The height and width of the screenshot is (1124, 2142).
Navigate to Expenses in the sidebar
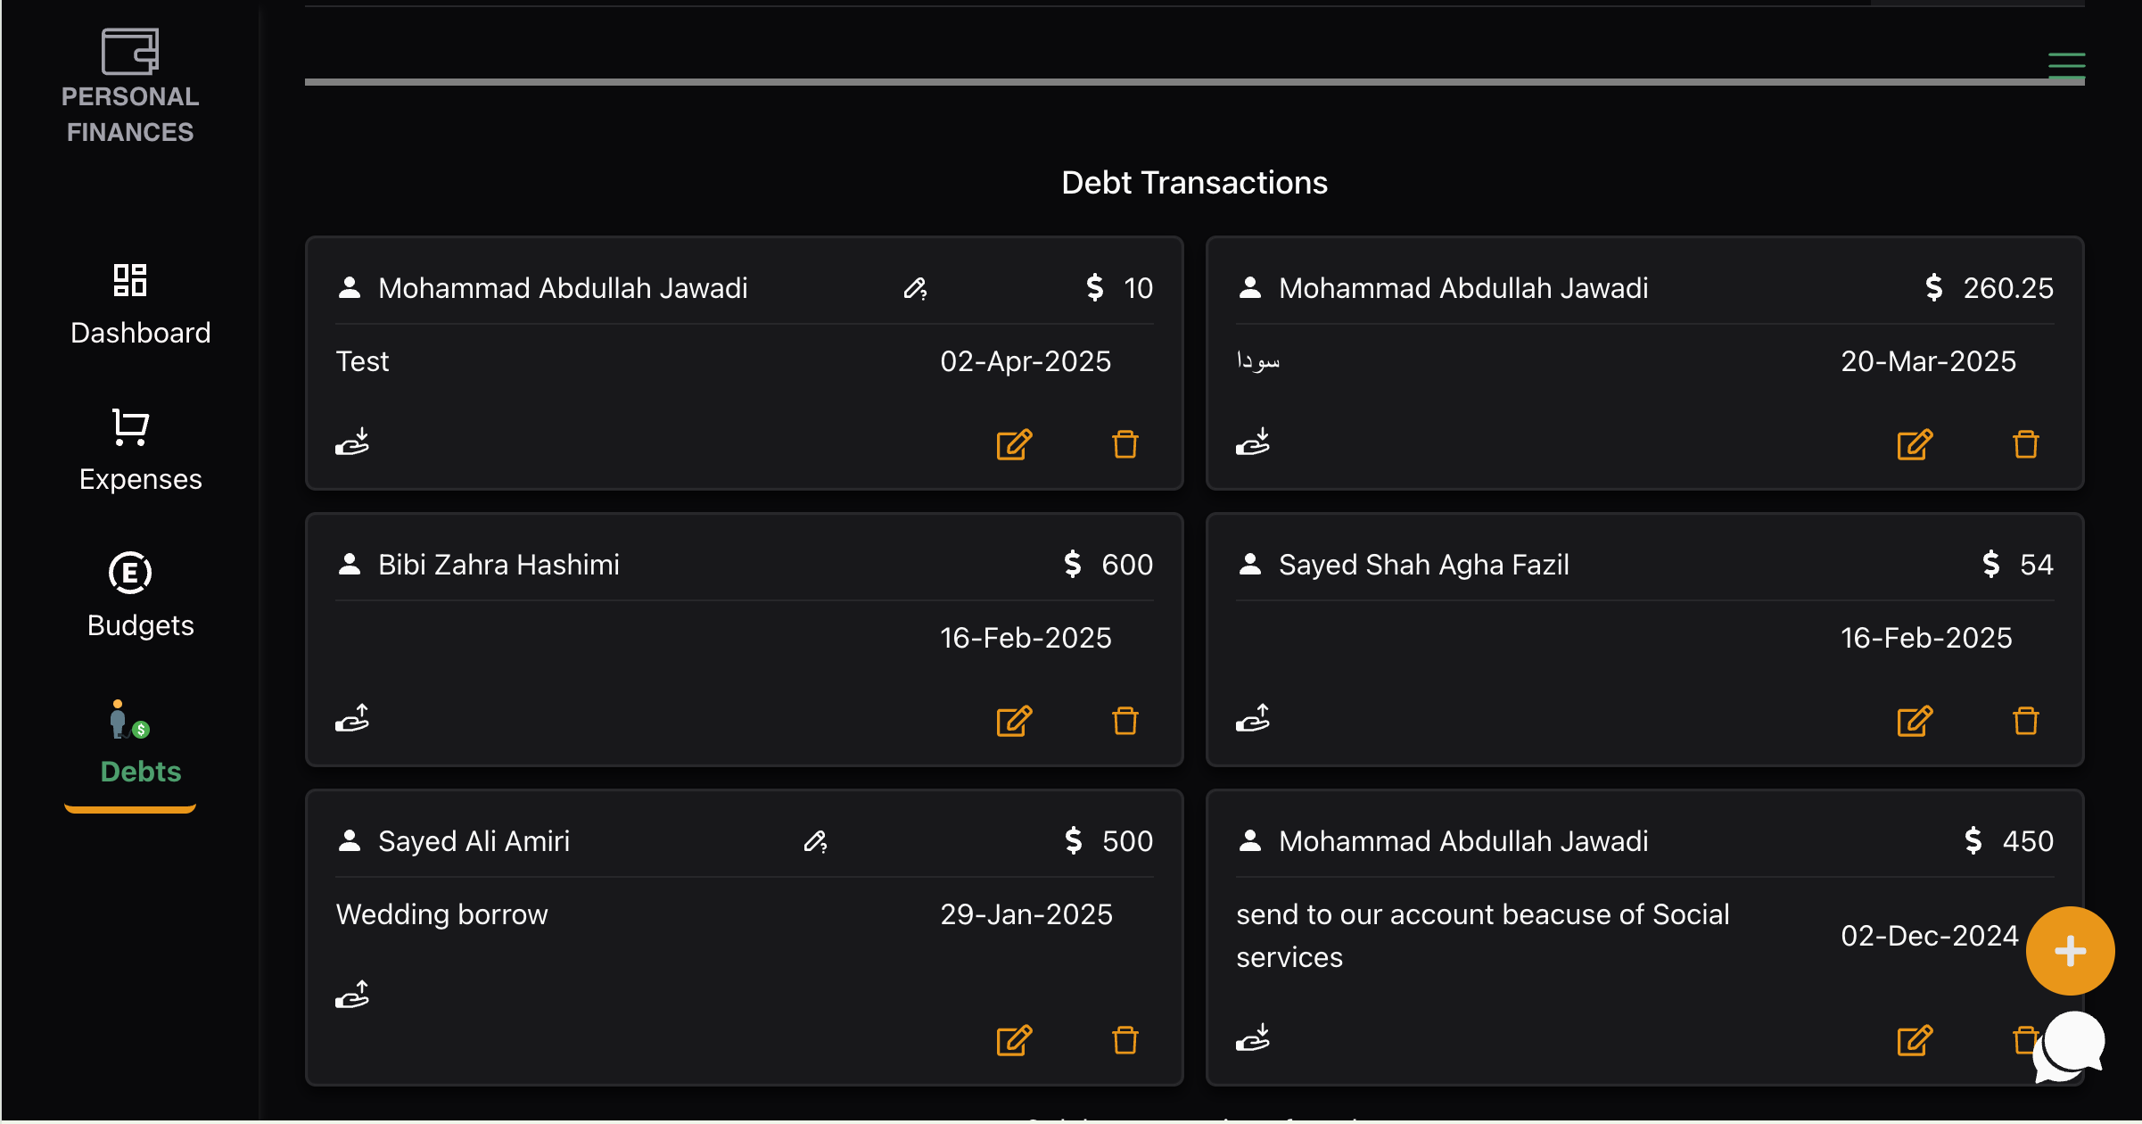point(139,450)
